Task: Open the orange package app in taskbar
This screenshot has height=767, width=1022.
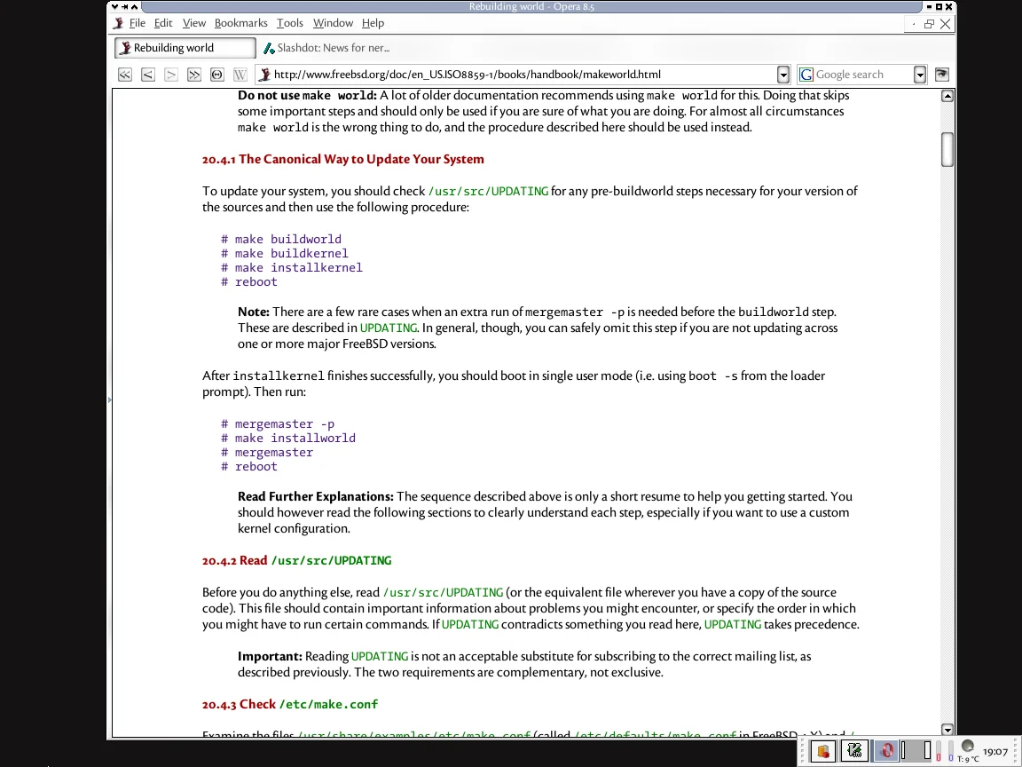Action: pyautogui.click(x=822, y=751)
